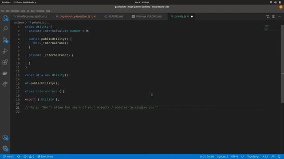Open the Run and Debug view
Viewport: 284px width, 159px height.
coord(5,51)
